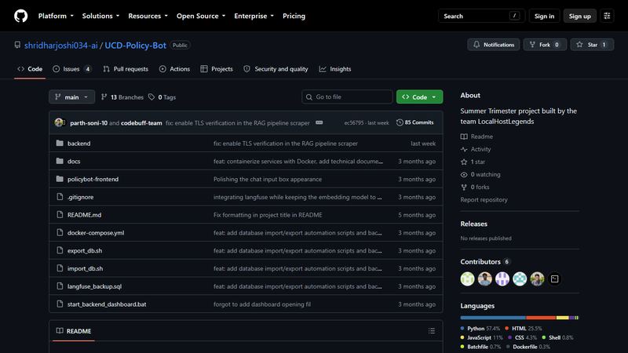Open the third contributor avatar
The image size is (628, 353).
(x=502, y=278)
